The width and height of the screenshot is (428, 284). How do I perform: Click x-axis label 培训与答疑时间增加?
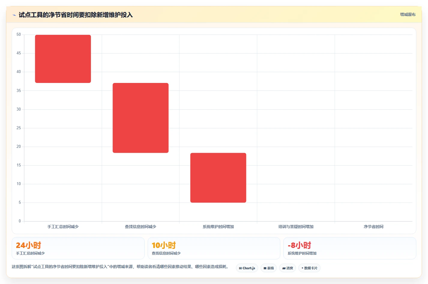[x=296, y=227]
